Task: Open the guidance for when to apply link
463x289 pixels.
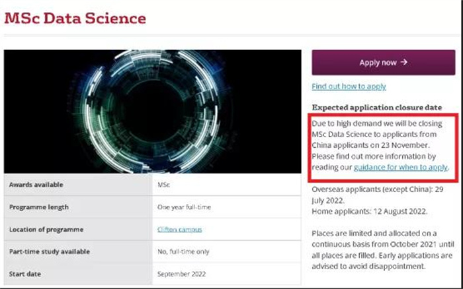Action: pos(401,168)
